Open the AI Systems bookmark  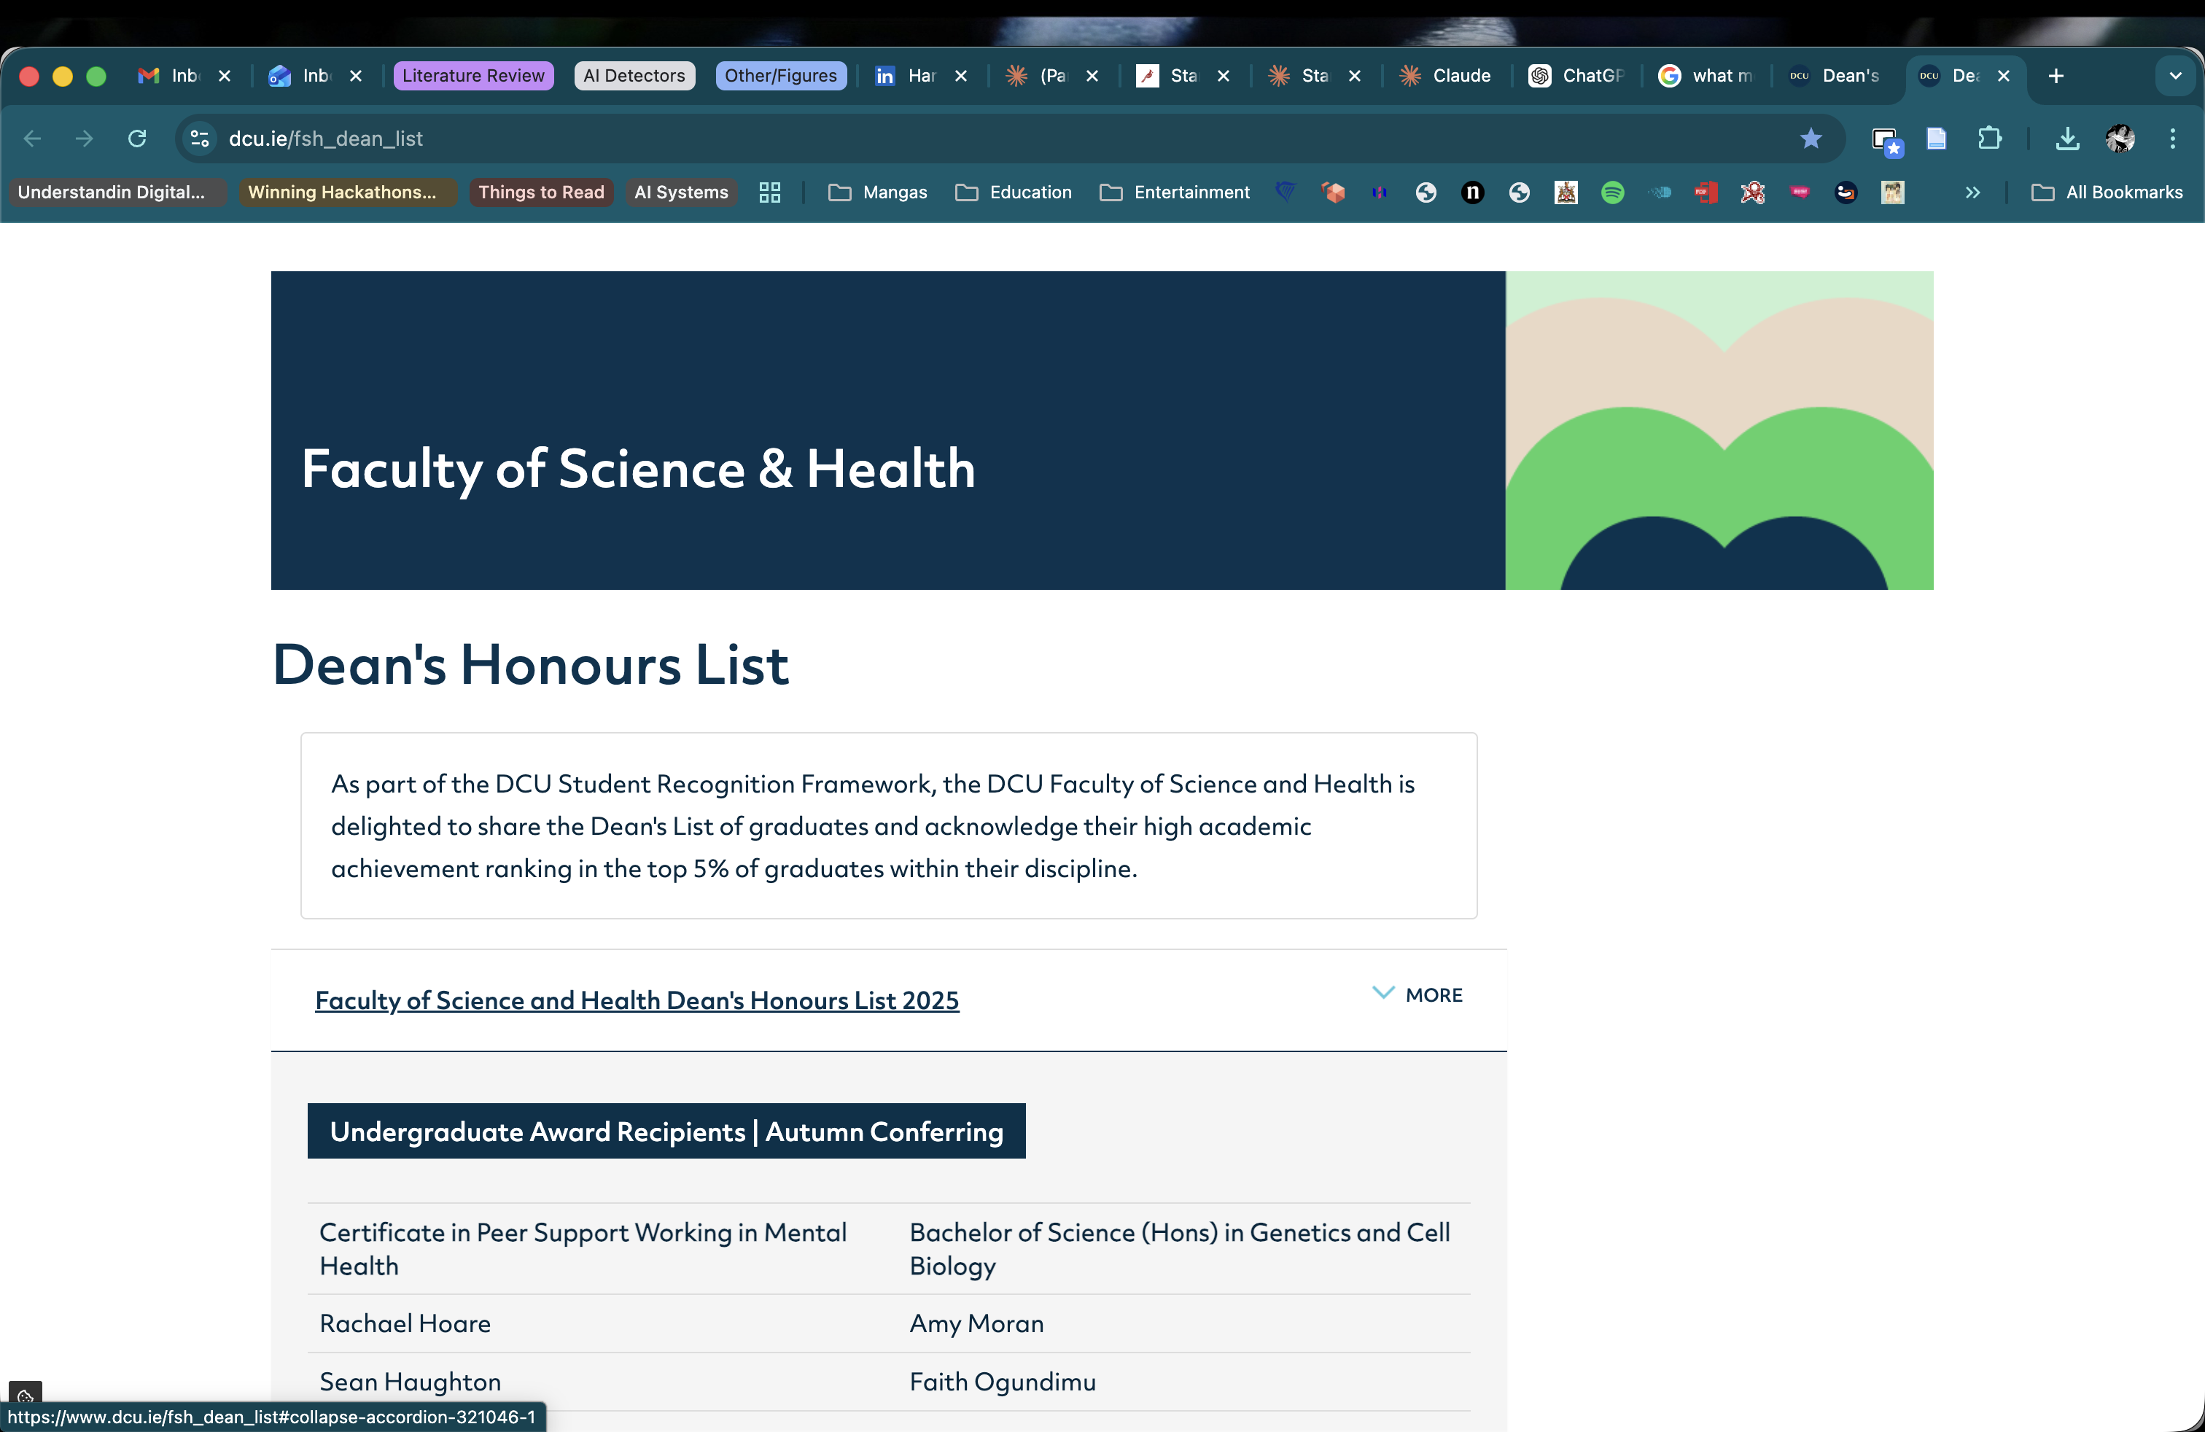pyautogui.click(x=681, y=192)
